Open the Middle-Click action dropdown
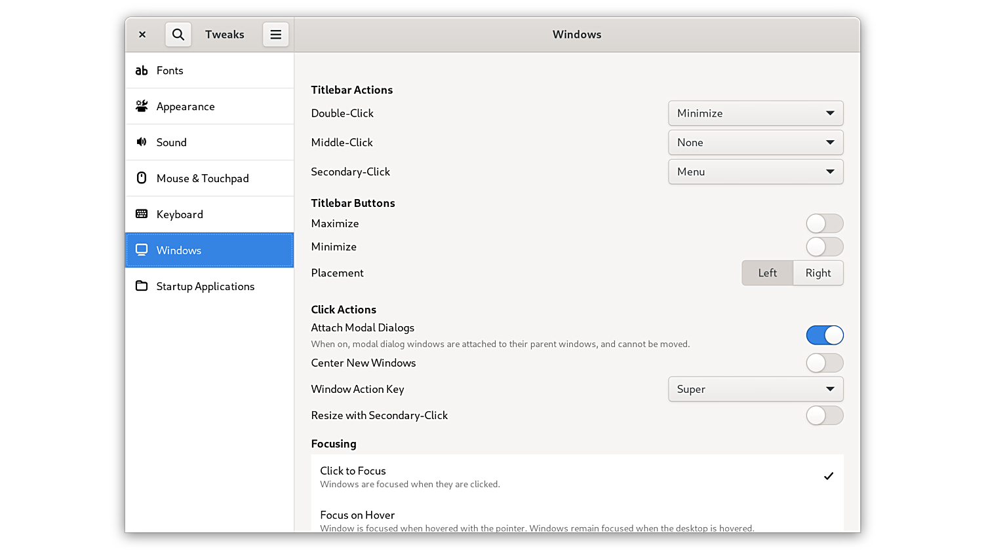Viewport: 986px width, 554px height. (x=755, y=143)
